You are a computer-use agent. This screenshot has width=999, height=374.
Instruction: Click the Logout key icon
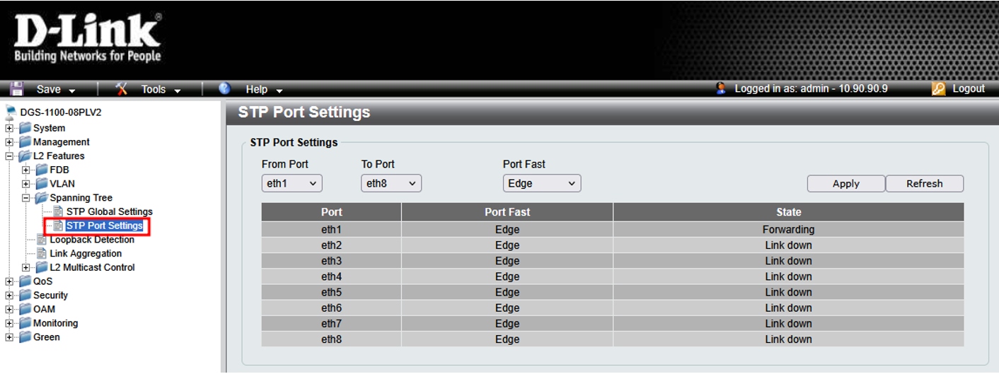click(x=939, y=89)
